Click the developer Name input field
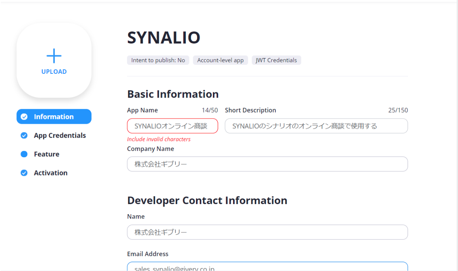Screen dimensions: 458x271 (x=268, y=232)
